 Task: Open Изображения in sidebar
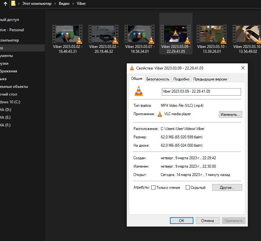pos(8,71)
